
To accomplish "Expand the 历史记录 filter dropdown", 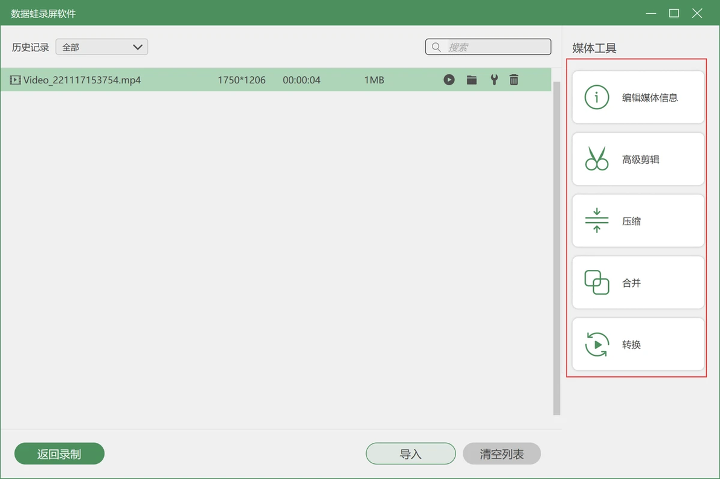I will click(101, 47).
